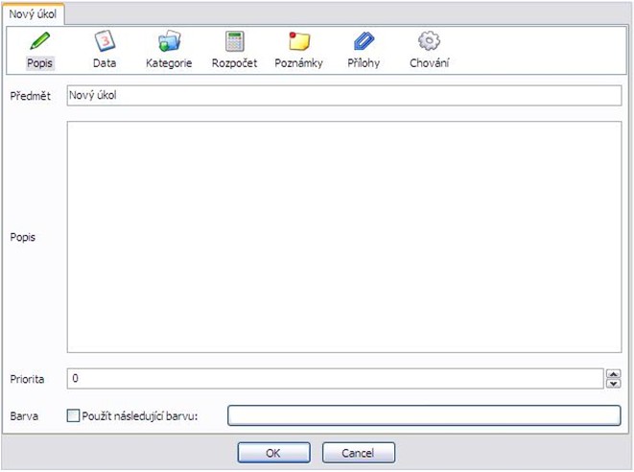634x472 pixels.
Task: Click the Předmět label text
Action: coord(31,96)
